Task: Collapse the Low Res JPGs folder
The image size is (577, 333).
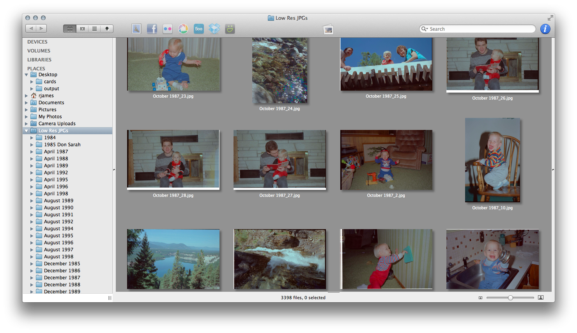Action: pyautogui.click(x=27, y=131)
